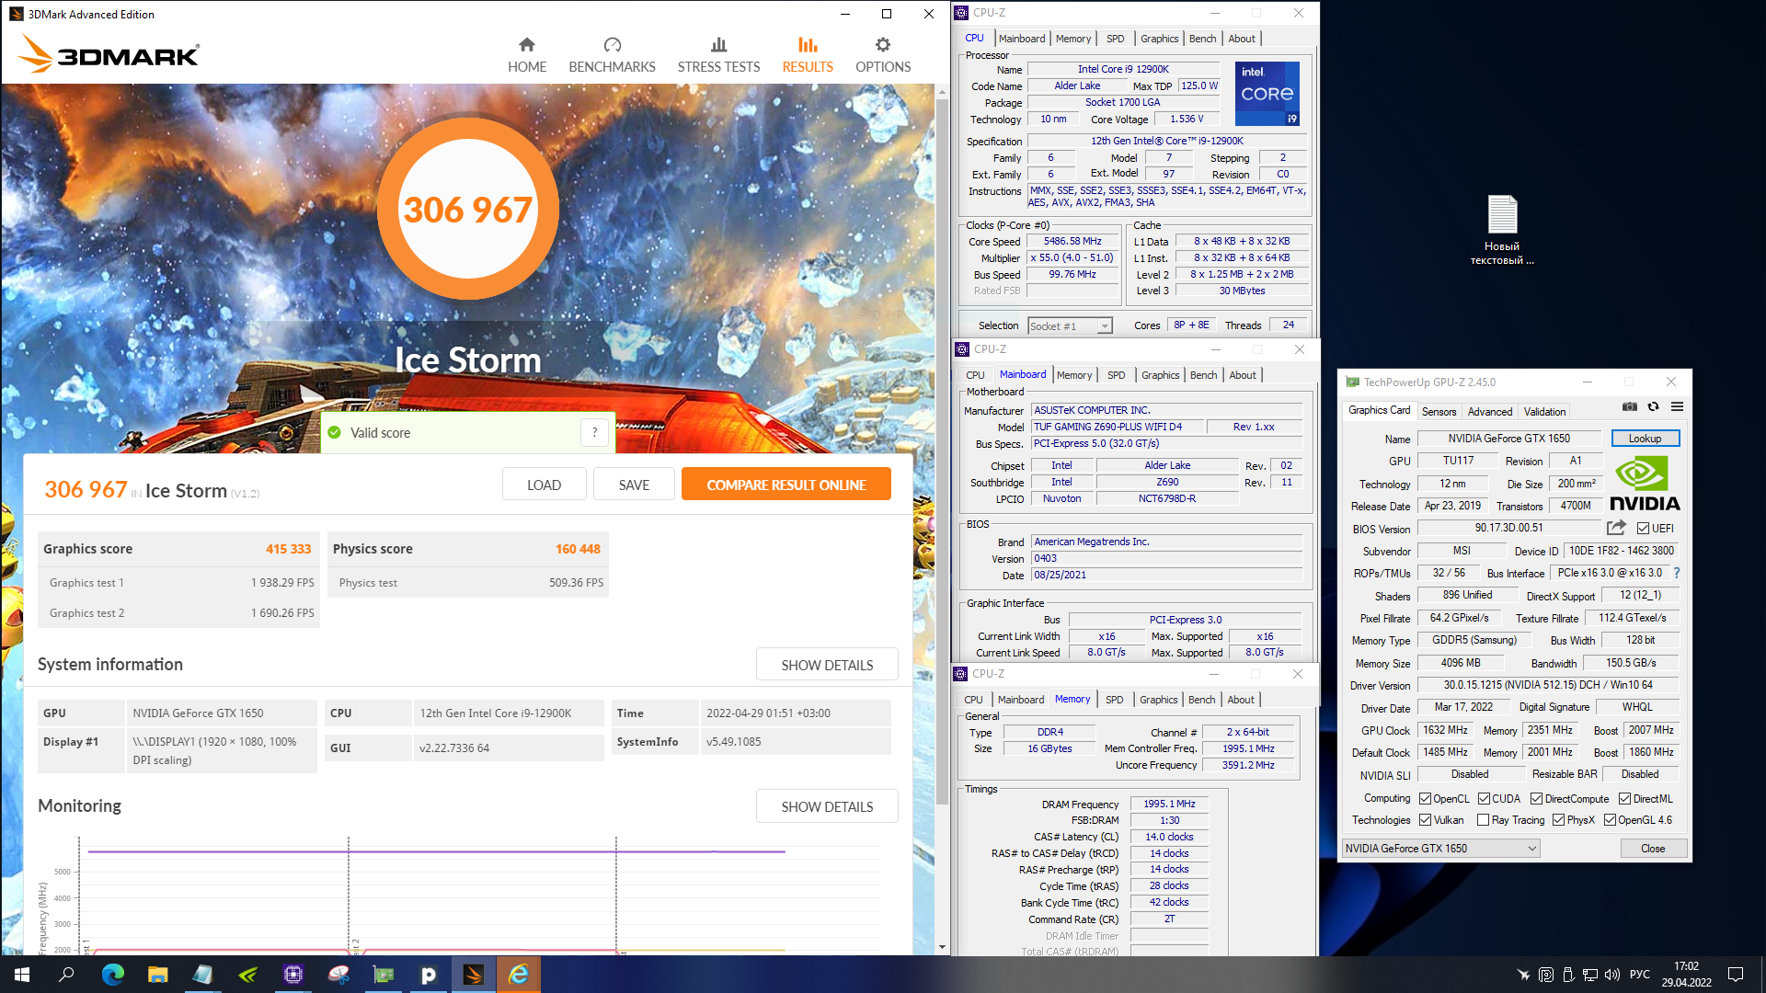
Task: Open the RESULTS section in 3DMark
Action: click(808, 55)
